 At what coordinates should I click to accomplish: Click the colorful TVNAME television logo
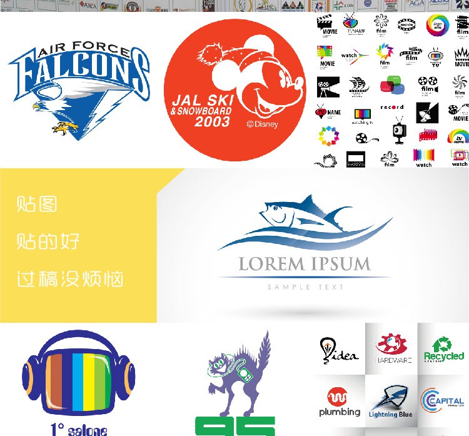(353, 24)
